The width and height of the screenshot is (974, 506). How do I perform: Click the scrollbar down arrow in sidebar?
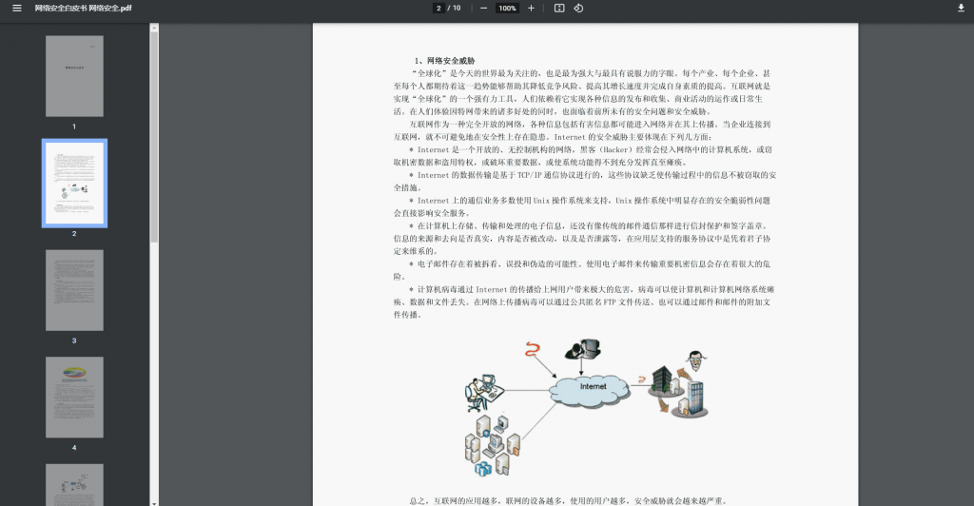pos(154,502)
